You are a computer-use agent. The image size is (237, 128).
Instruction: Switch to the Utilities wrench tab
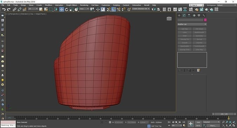pos(204,15)
